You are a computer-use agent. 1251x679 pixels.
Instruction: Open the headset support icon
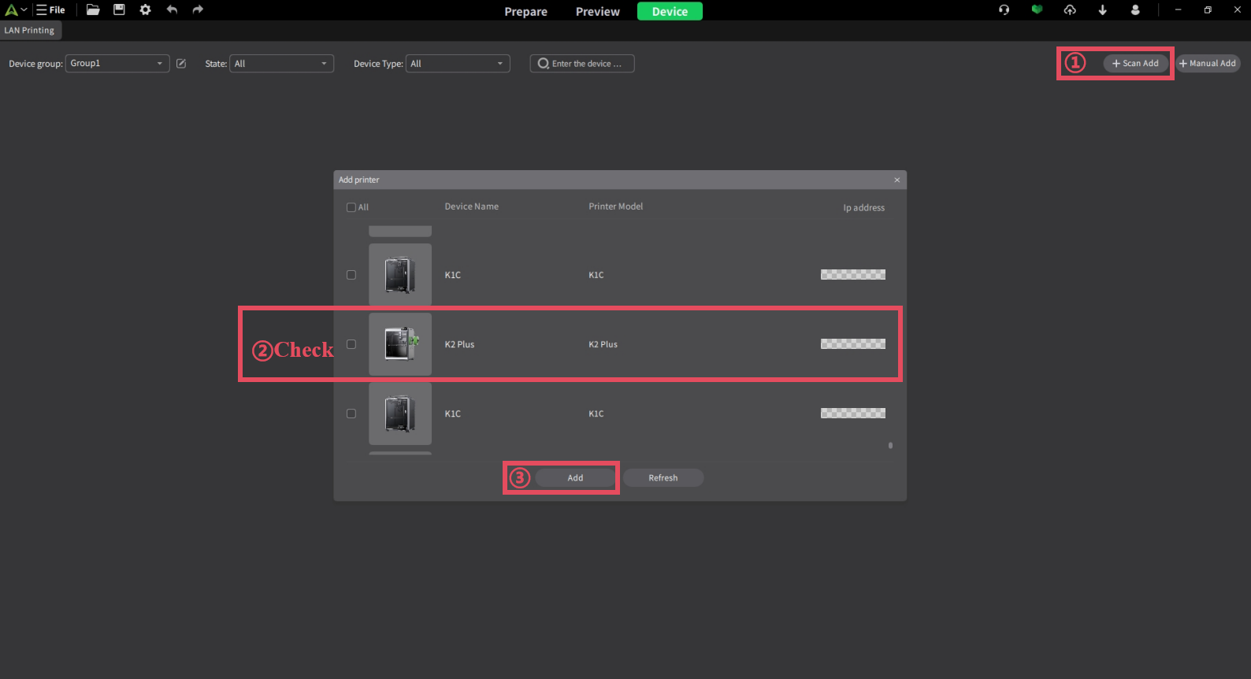tap(1004, 10)
